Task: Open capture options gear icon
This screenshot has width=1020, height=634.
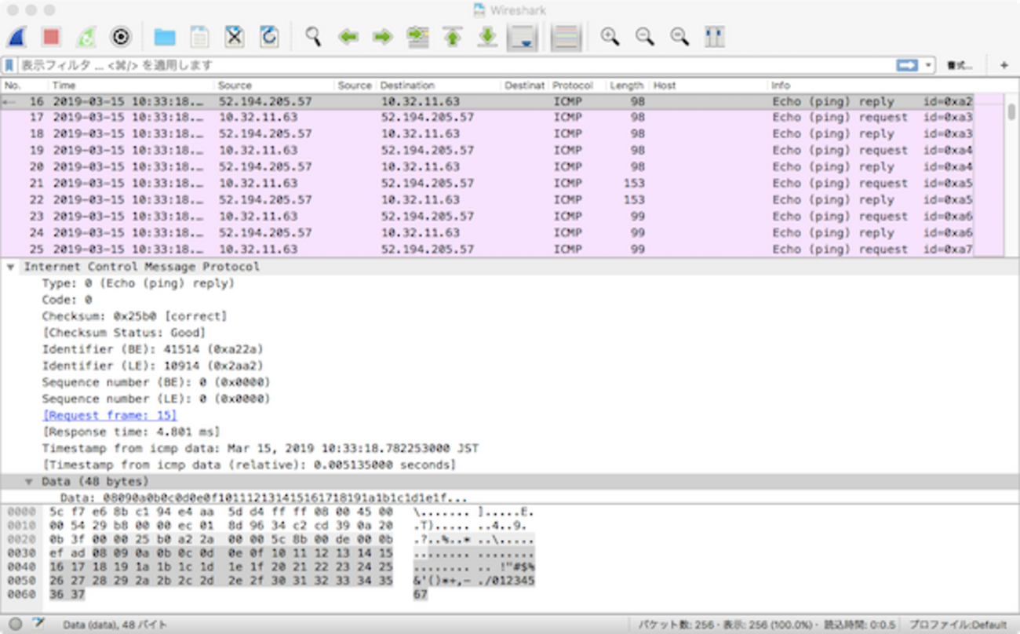Action: [x=120, y=37]
